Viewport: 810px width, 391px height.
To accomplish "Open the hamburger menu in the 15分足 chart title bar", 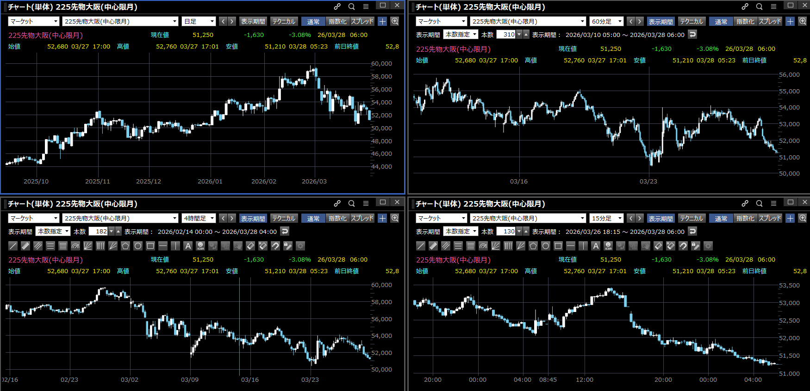I will point(773,203).
